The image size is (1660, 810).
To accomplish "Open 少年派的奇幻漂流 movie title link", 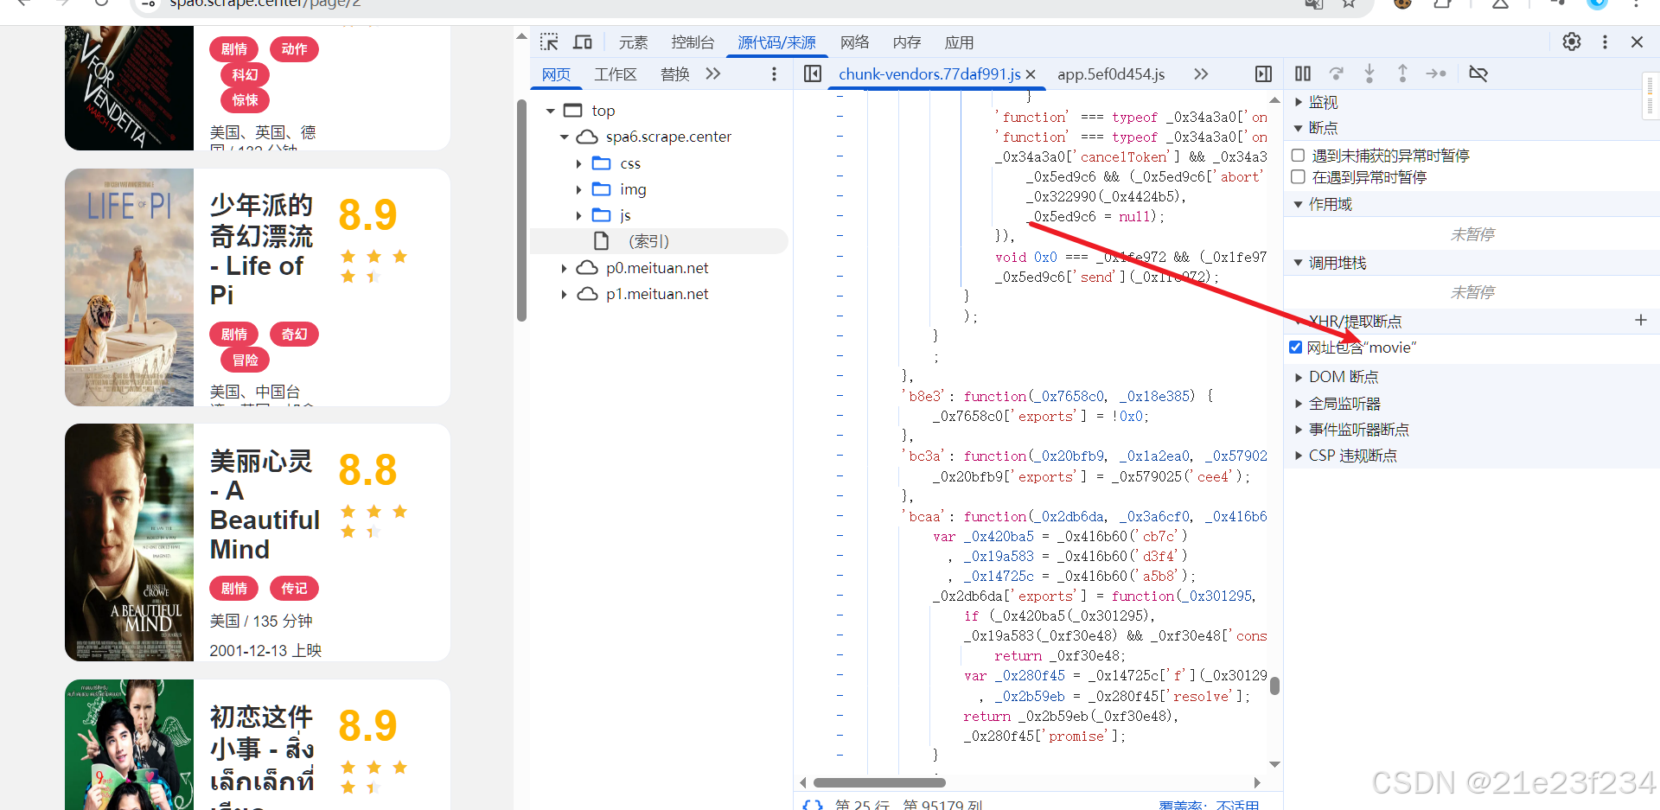I will click(262, 250).
